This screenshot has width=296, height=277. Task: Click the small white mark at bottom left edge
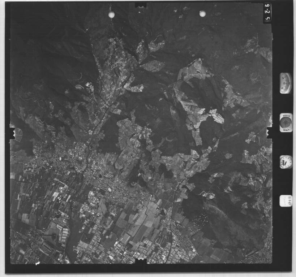pyautogui.click(x=37, y=264)
